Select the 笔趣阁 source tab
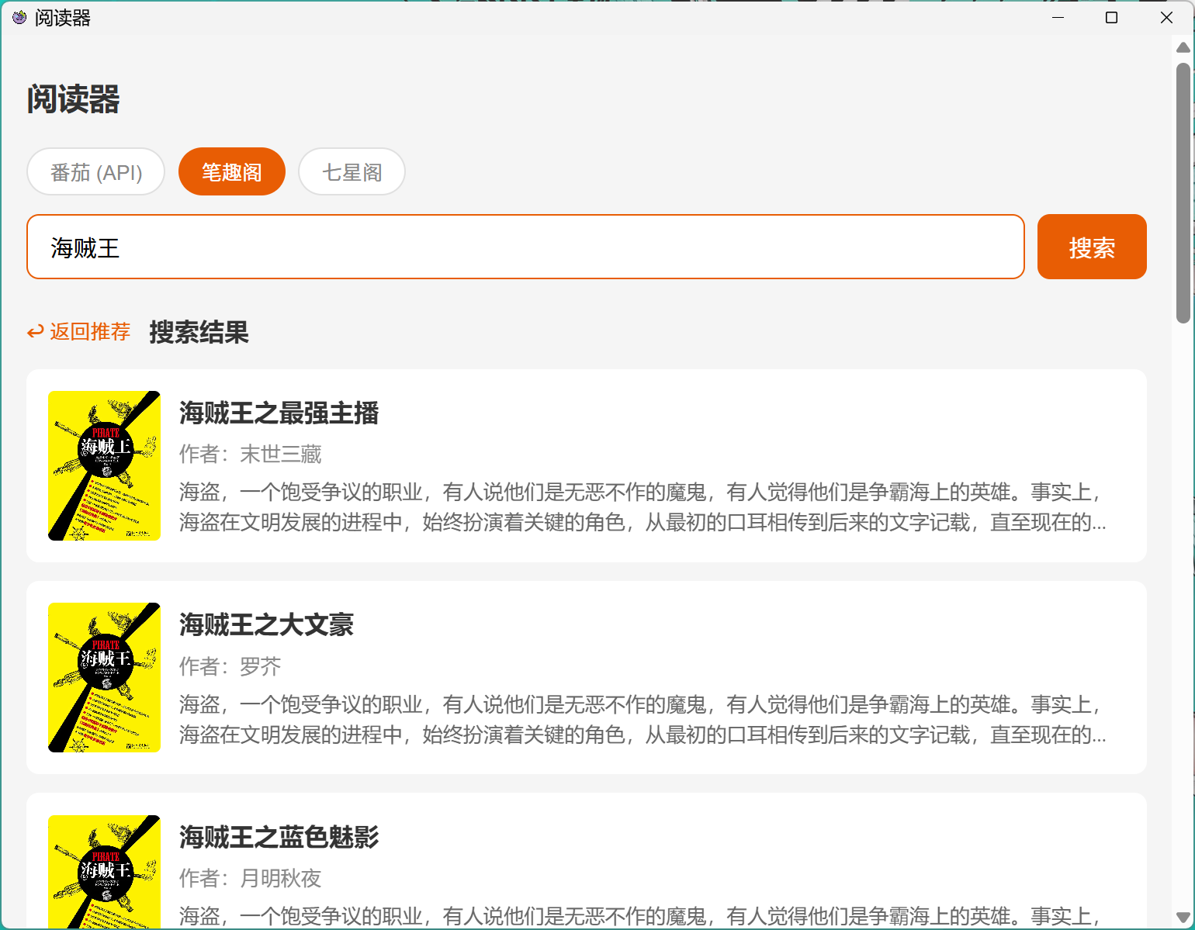Screen dimensions: 1195x930 232,171
